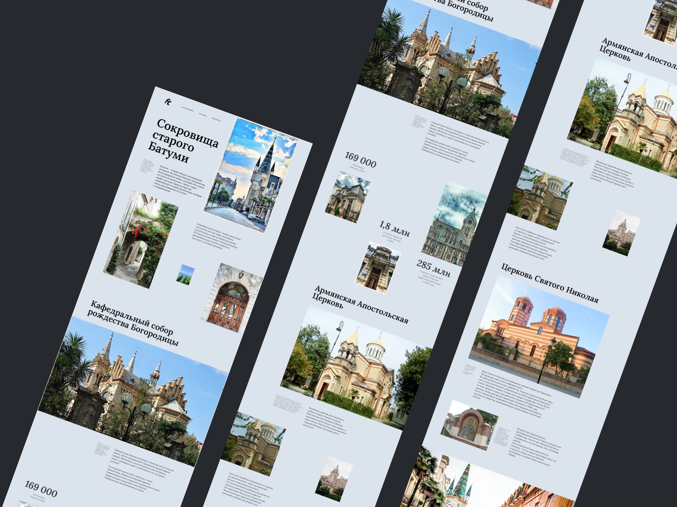Screen dimensions: 677x507
Task: Open the ornate wooden door photo
Action: point(231,298)
